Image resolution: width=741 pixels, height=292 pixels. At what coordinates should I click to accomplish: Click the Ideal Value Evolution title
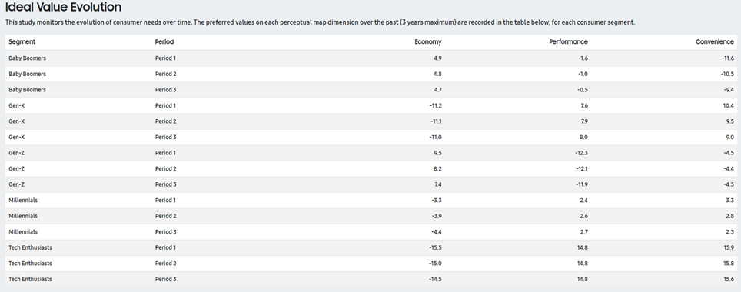63,7
